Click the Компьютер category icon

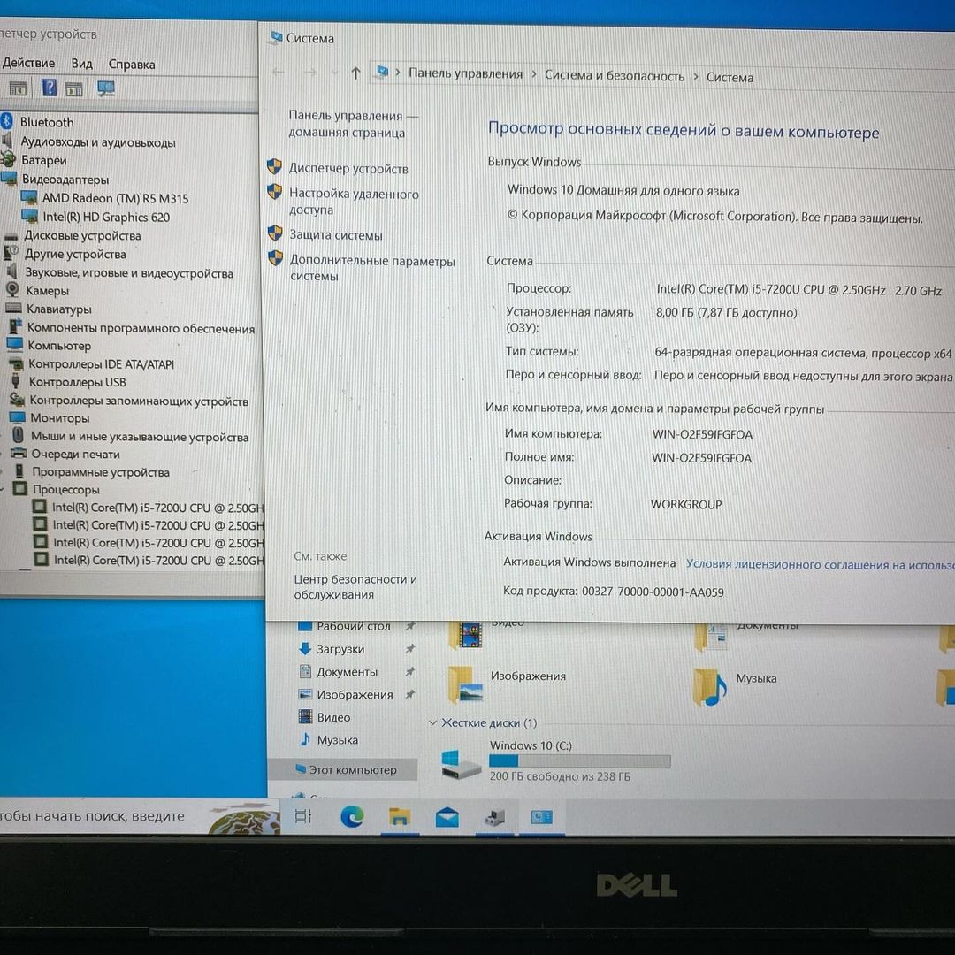point(15,345)
